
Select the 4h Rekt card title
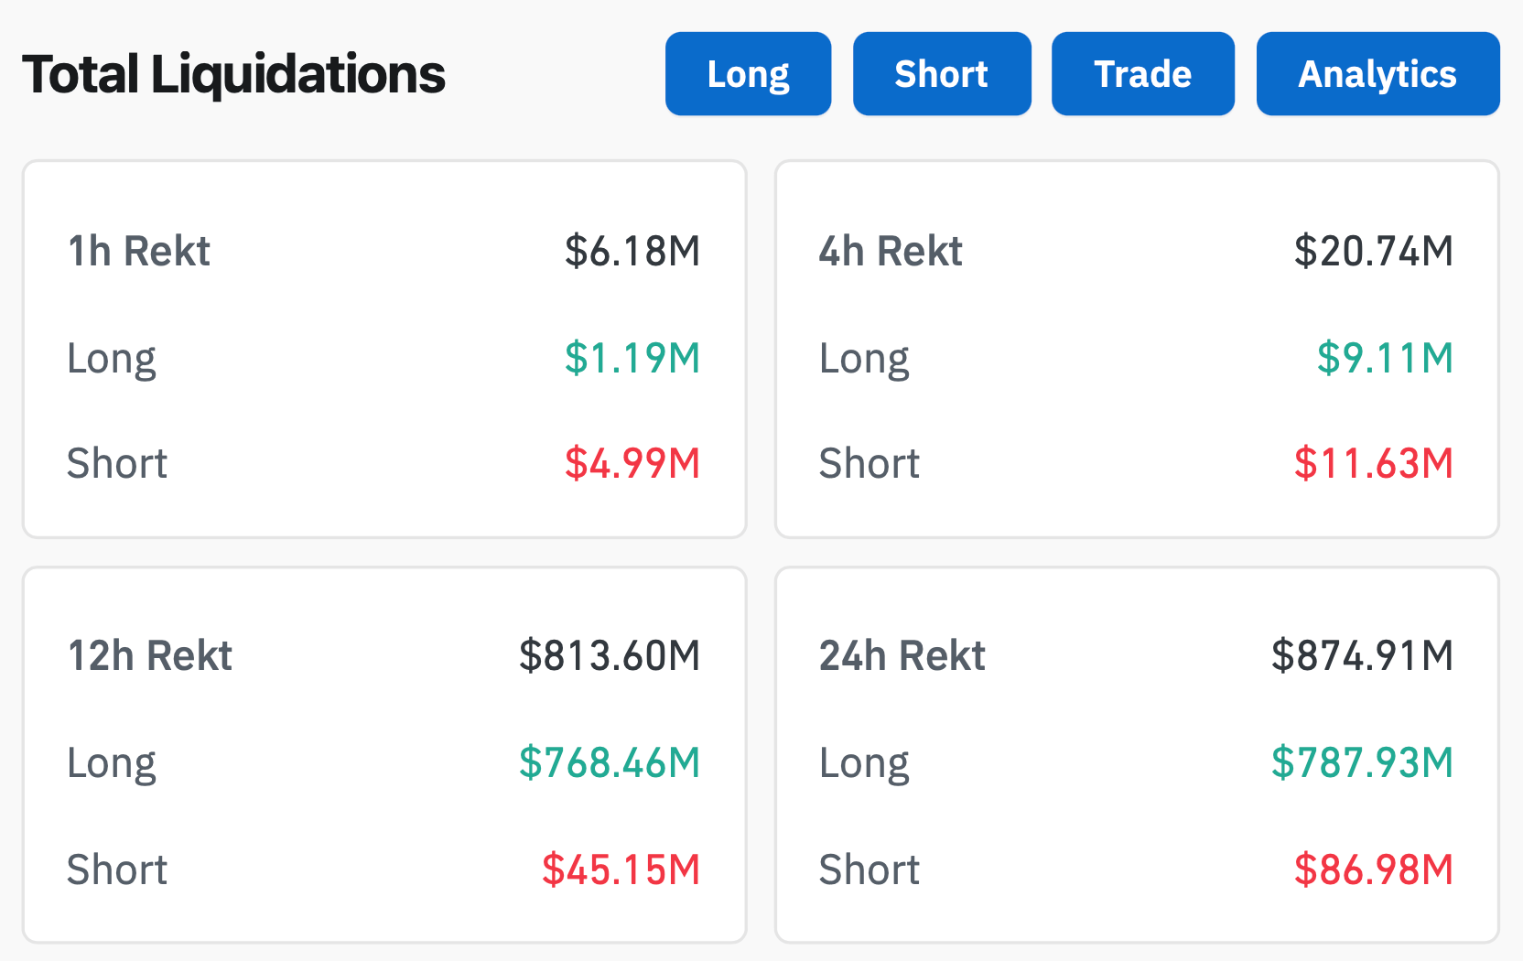point(891,251)
